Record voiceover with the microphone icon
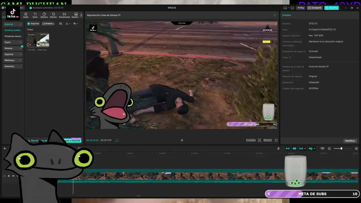The height and width of the screenshot is (203, 361). (278, 149)
